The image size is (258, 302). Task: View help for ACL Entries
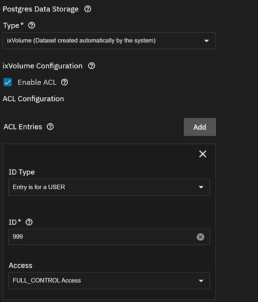pos(50,127)
